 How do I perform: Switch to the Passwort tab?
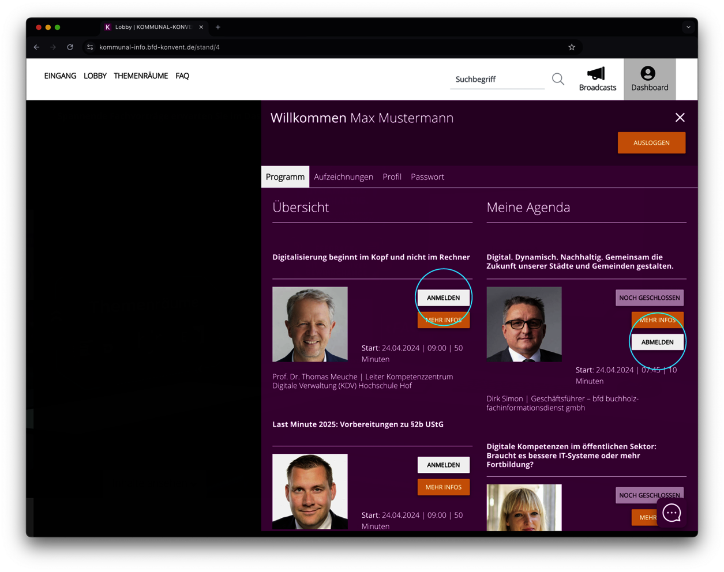[x=427, y=177]
